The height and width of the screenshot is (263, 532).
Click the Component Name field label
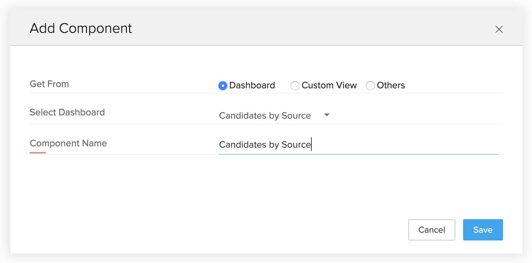click(x=68, y=143)
